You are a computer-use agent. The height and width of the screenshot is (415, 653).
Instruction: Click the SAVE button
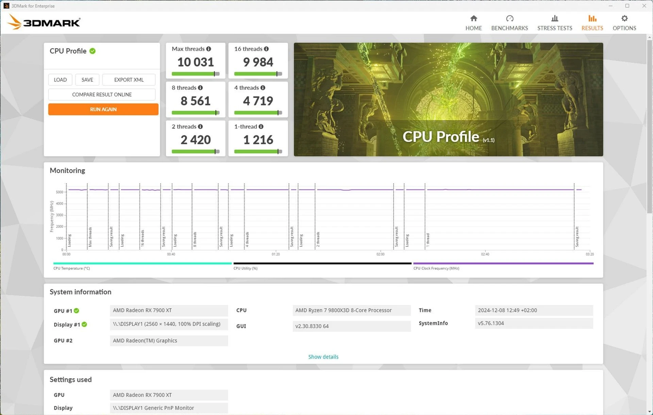[x=87, y=80]
